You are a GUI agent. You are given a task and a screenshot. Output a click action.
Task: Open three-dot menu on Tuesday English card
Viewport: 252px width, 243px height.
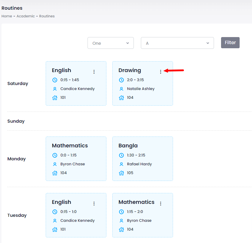point(94,204)
